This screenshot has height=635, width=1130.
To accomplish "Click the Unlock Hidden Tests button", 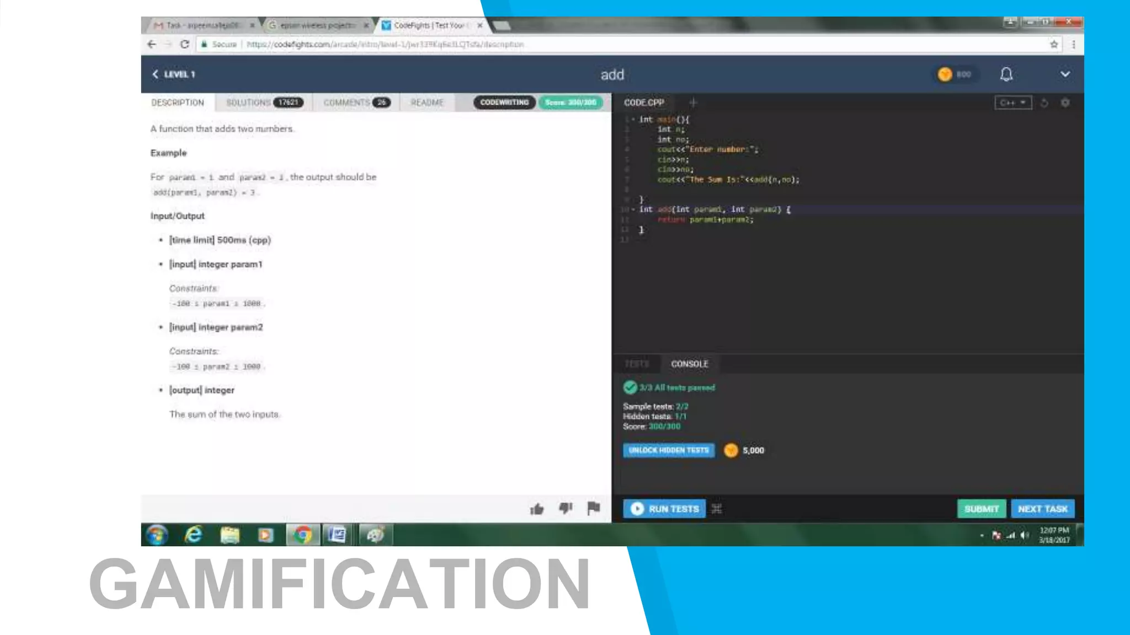I will click(668, 450).
